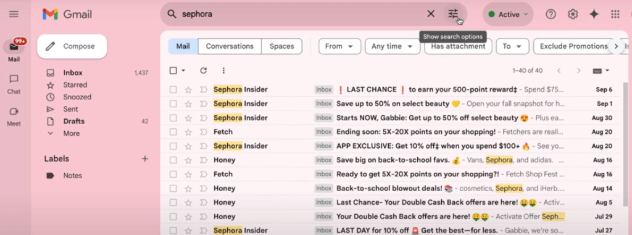Mark Save big on back-to-school email important
Screen dimensions: 632x235
pos(203,160)
